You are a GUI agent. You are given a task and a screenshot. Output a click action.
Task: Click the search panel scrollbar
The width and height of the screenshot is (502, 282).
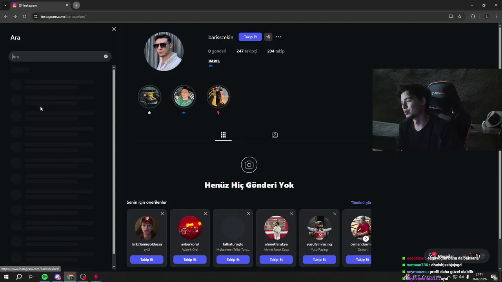tap(114, 161)
